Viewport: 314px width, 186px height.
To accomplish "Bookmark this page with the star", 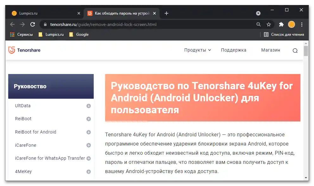I will pyautogui.click(x=268, y=24).
